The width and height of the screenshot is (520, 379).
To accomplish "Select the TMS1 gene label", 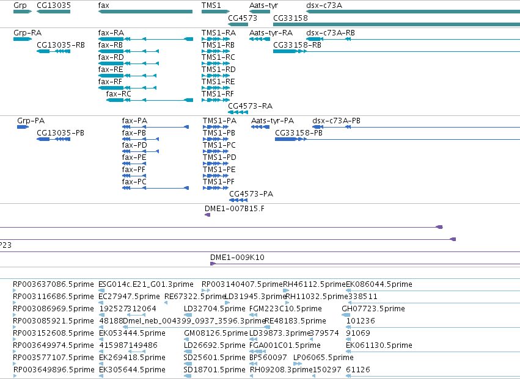I will 211,5.
